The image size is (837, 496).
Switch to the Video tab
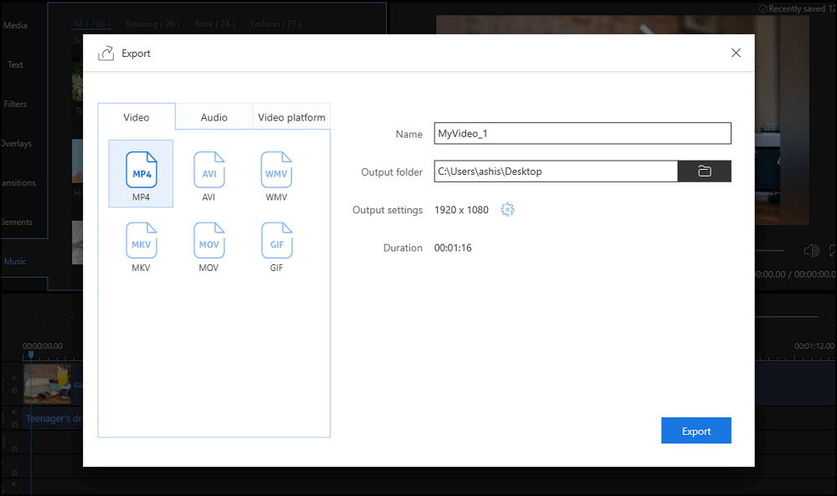(136, 117)
